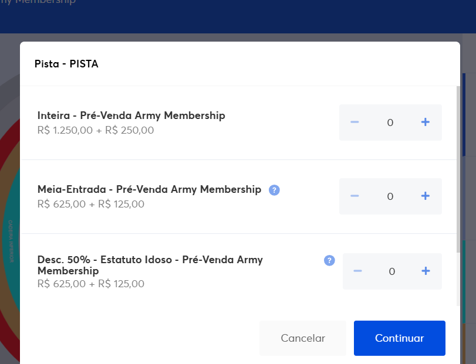Screen dimensions: 476x364
Task: Show help info for Estatuto Idoso discount
Action: [x=329, y=260]
